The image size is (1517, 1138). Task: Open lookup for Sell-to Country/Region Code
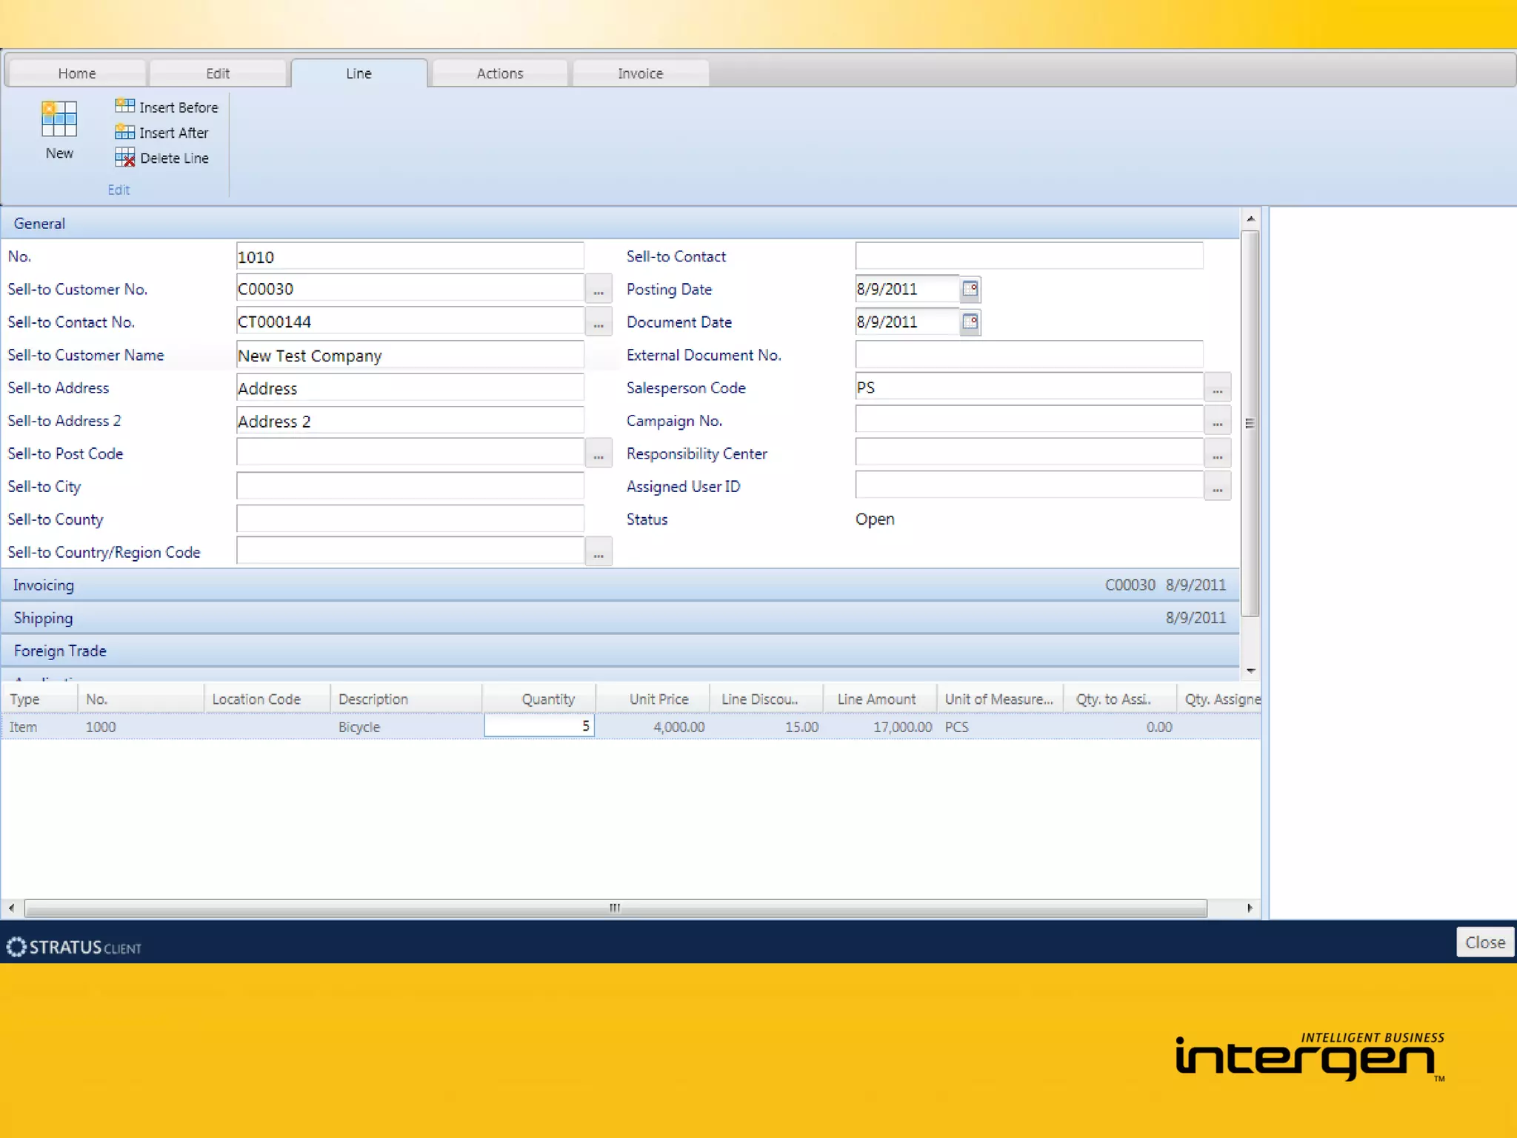(x=599, y=551)
